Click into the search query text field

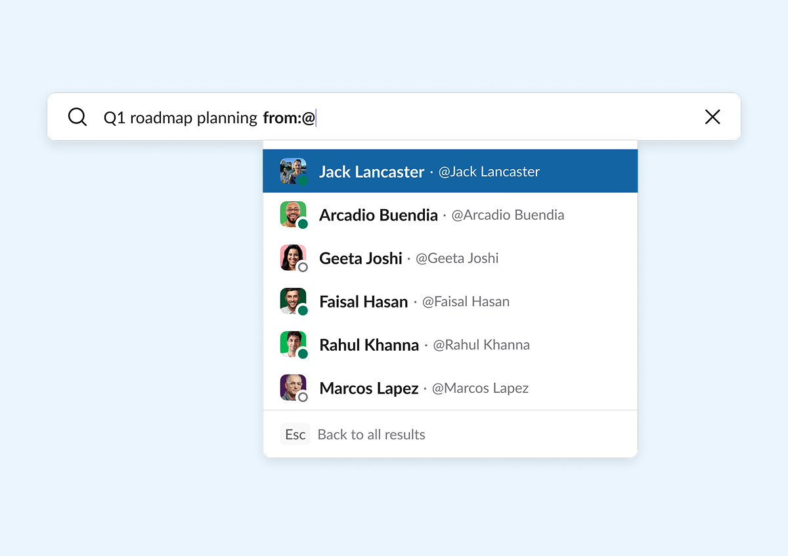(x=394, y=118)
